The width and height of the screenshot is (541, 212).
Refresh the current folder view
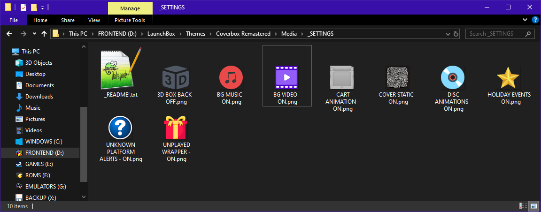point(456,34)
